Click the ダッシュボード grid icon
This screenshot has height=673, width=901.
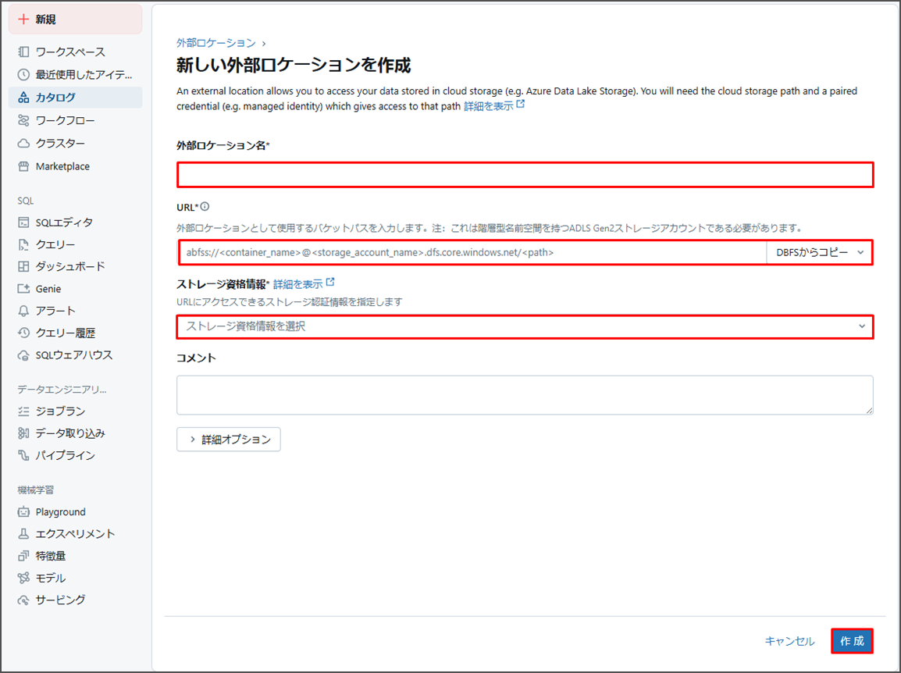pos(23,266)
